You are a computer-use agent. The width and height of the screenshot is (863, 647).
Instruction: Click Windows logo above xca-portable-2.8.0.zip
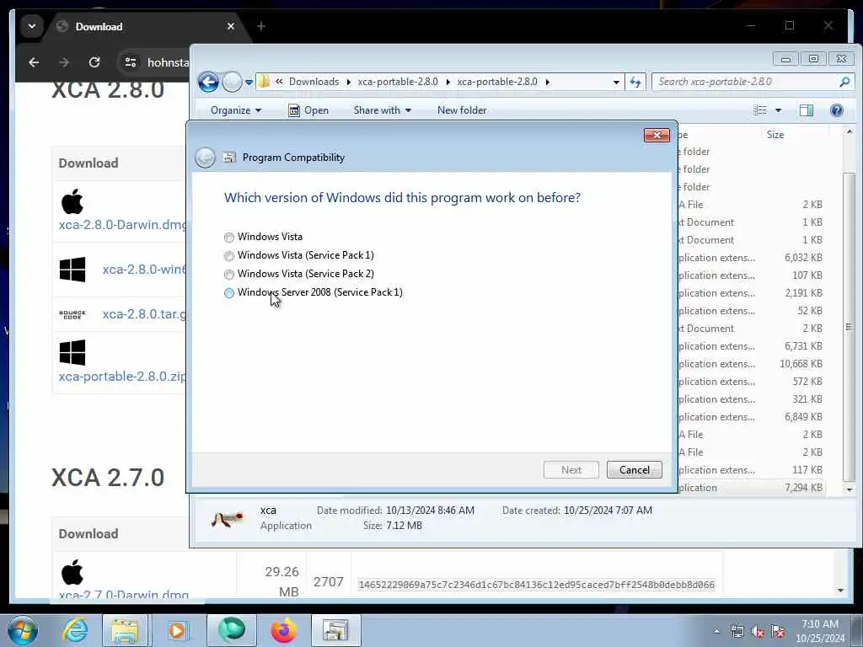(x=72, y=353)
